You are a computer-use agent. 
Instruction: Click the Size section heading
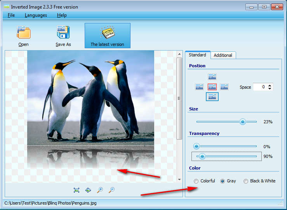coord(193,109)
